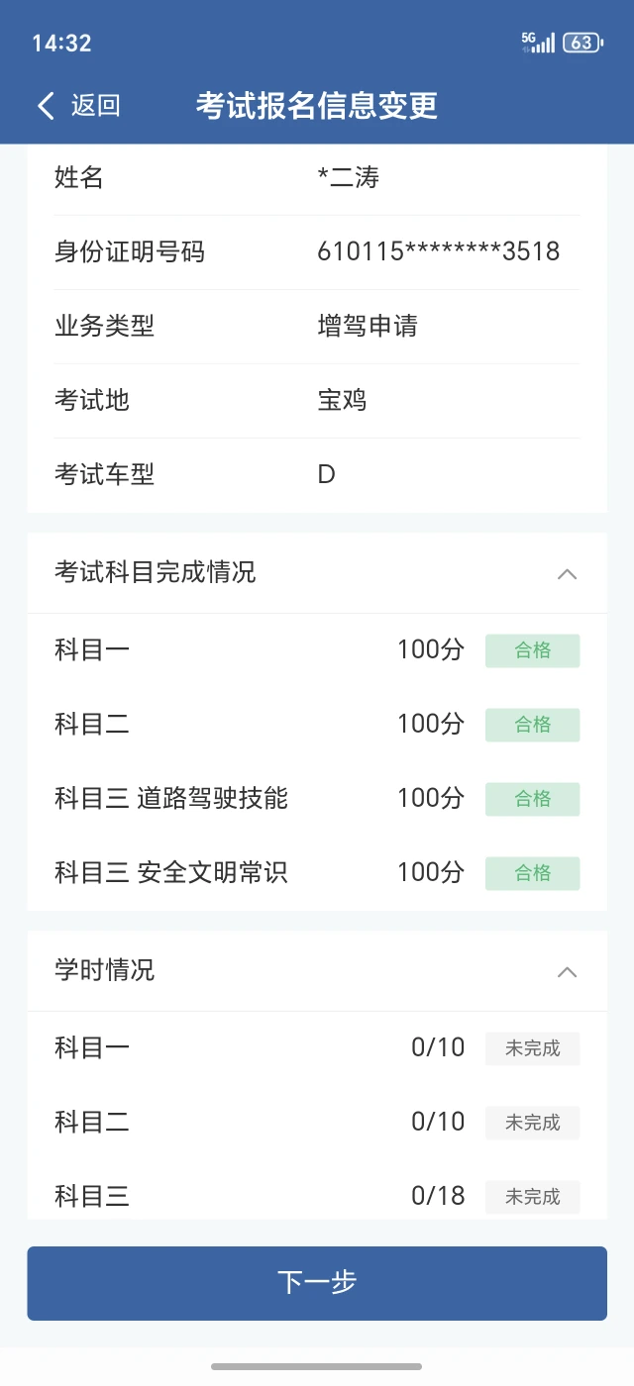Collapse the 考试科目完成情况 section
634x1386 pixels.
tap(567, 573)
